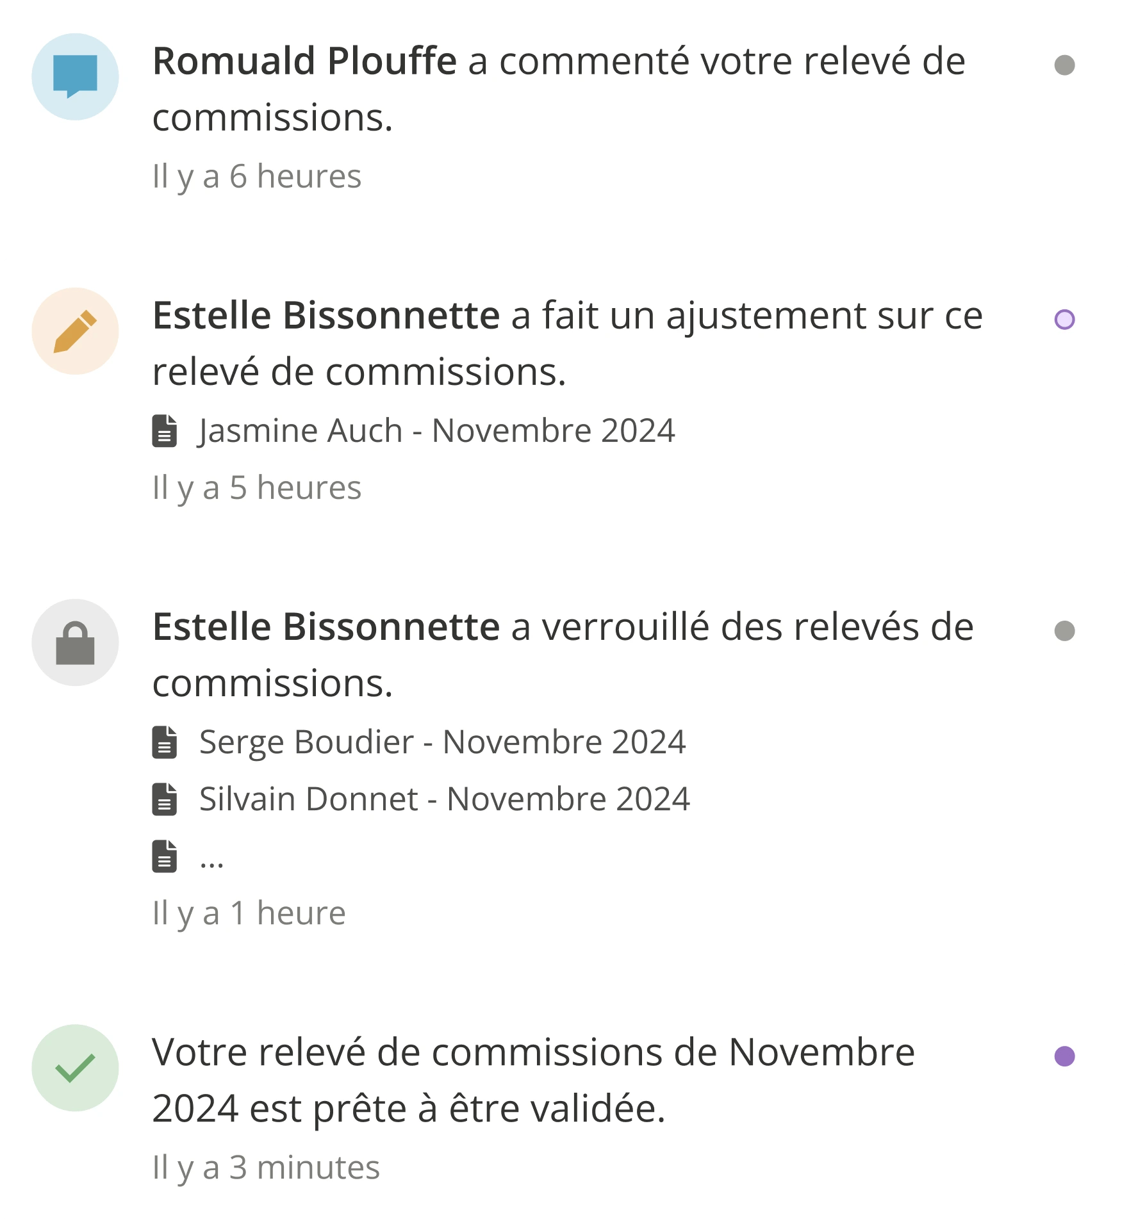Open Romuald Plouffe's comment notification
The image size is (1129, 1224).
(559, 89)
